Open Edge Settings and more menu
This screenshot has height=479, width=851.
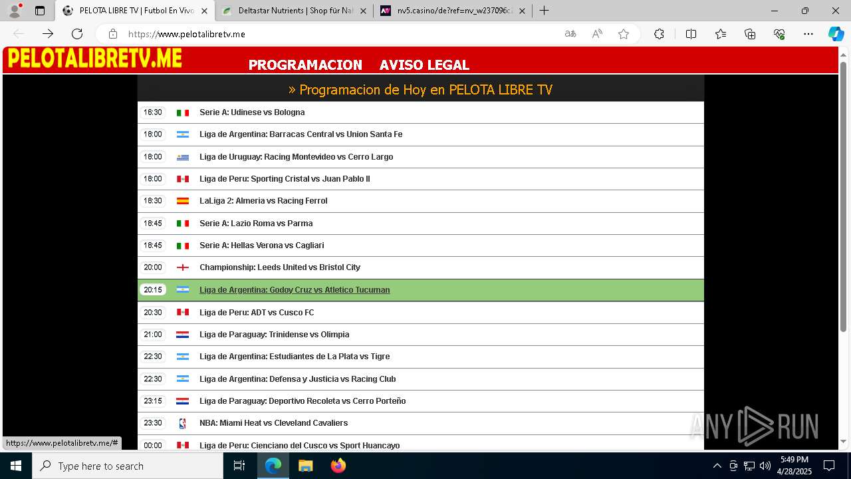tap(808, 34)
